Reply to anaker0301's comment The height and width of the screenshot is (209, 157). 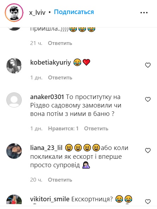(96, 129)
